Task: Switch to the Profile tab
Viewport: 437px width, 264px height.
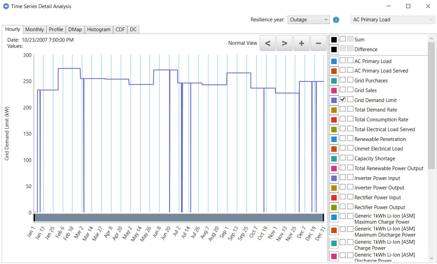Action: tap(56, 29)
